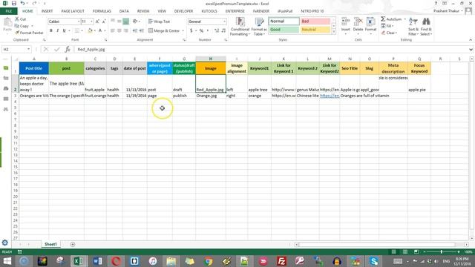
Task: Toggle bottom align in Alignment group
Action: [x=125, y=22]
